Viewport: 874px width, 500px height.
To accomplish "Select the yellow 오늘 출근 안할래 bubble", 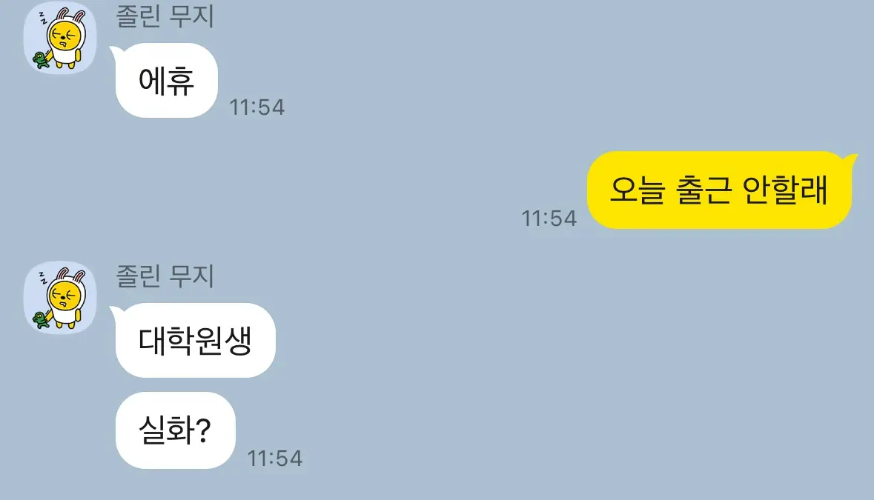I will 721,190.
